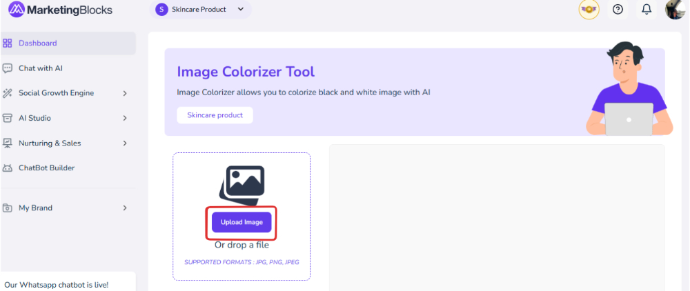Click the stacked images upload icon
The image size is (690, 291).
point(241,184)
